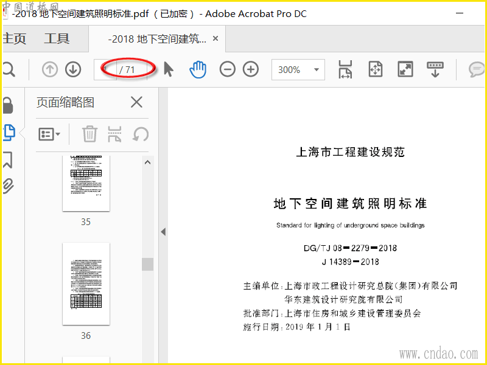This screenshot has height=365, width=487.
Task: Open thumbnail options menu dropdown
Action: (x=49, y=134)
